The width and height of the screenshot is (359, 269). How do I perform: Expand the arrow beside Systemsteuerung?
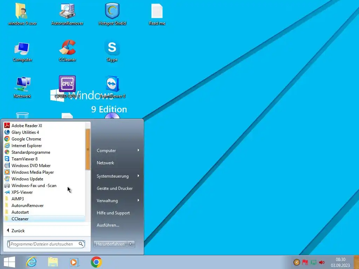[138, 176]
